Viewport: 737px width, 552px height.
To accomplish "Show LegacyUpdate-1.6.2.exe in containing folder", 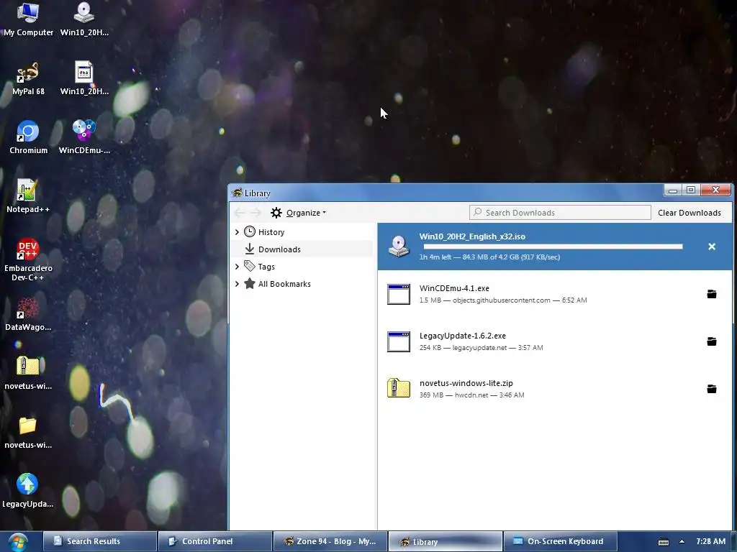I will [712, 341].
